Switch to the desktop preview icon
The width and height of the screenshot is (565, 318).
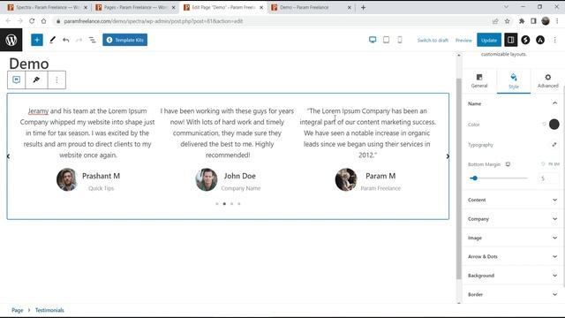click(x=373, y=40)
